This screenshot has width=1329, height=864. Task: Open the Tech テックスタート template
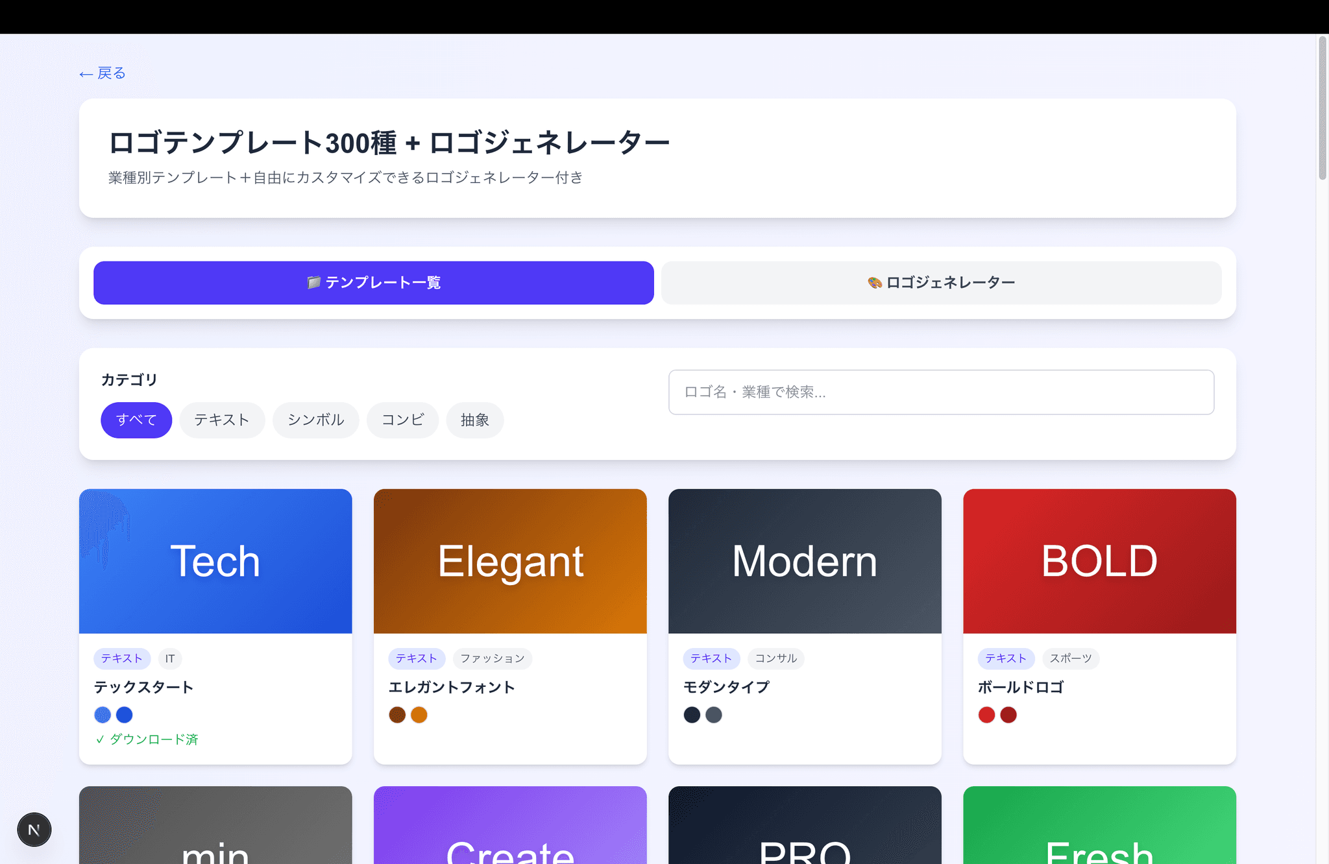point(215,560)
